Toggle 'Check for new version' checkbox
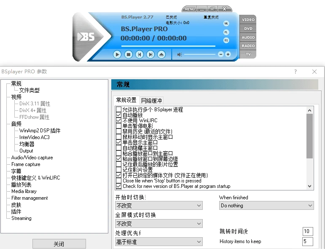 [118, 186]
